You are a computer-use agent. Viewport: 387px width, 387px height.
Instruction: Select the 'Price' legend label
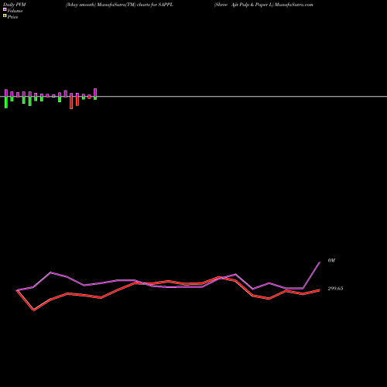12,17
